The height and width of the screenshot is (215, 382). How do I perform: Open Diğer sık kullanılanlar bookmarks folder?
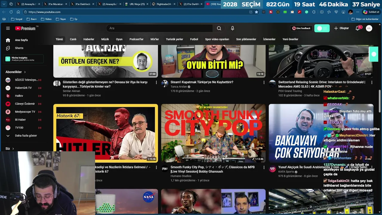pyautogui.click(x=365, y=19)
